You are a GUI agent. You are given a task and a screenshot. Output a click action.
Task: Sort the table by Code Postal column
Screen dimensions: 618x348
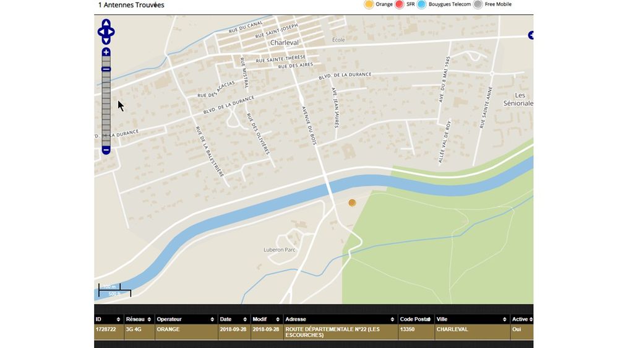pyautogui.click(x=416, y=319)
